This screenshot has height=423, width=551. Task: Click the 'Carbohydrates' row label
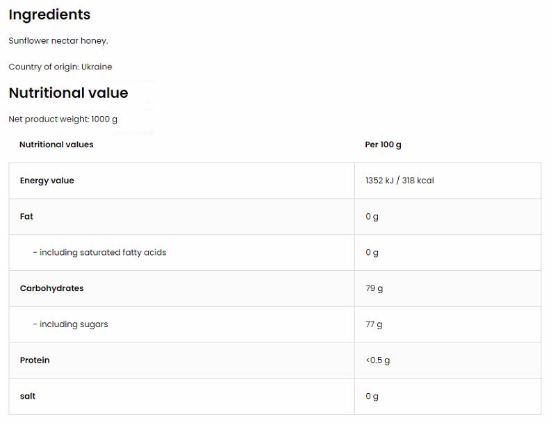point(51,288)
